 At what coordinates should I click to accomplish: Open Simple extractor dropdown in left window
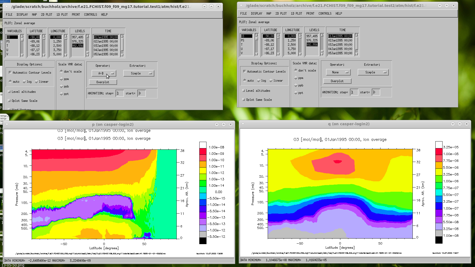click(x=139, y=73)
